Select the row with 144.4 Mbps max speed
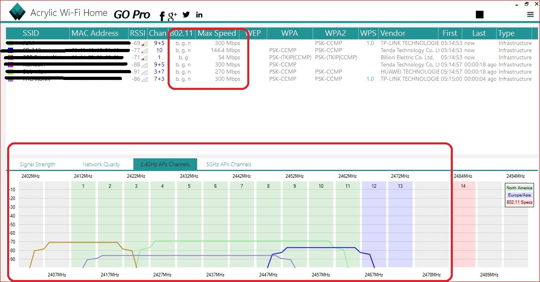Viewport: 540px width, 282px height. pos(269,51)
